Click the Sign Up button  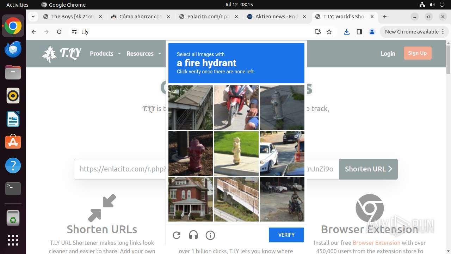tap(418, 53)
